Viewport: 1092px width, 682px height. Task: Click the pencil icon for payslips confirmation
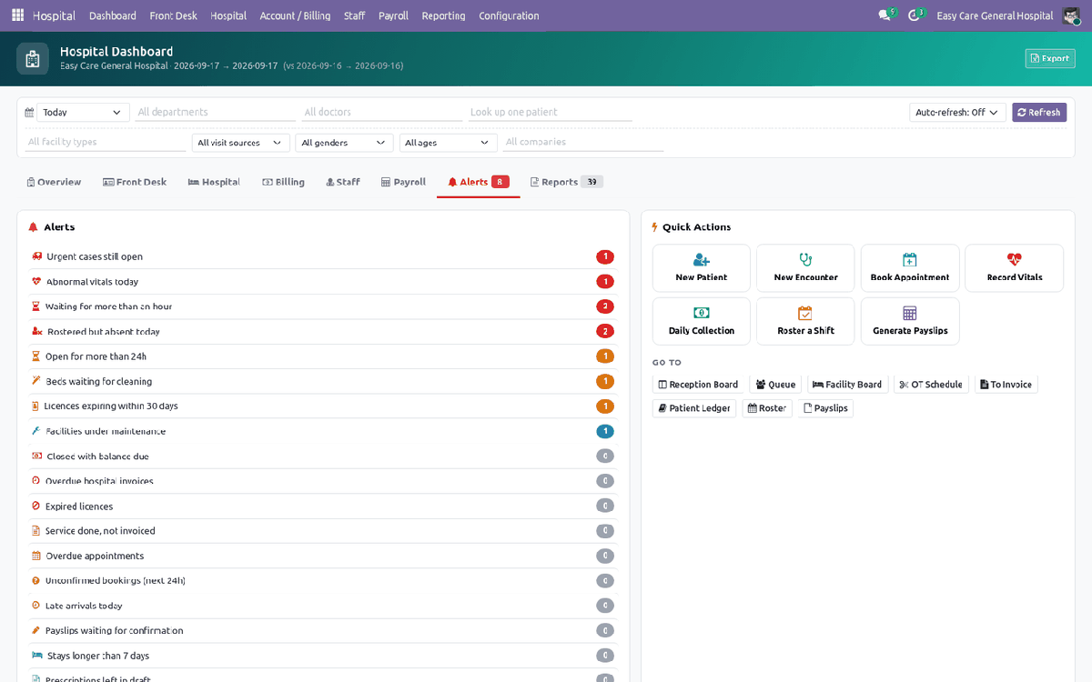pos(36,630)
